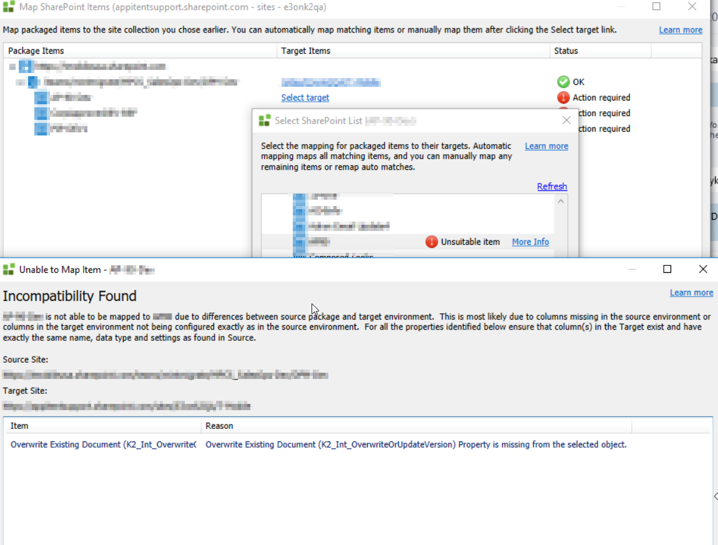This screenshot has height=545, width=718.
Task: Open Learn more link in Map SharePoint Items window
Action: click(681, 30)
